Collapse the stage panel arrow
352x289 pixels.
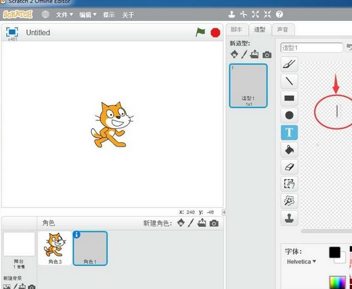[224, 212]
